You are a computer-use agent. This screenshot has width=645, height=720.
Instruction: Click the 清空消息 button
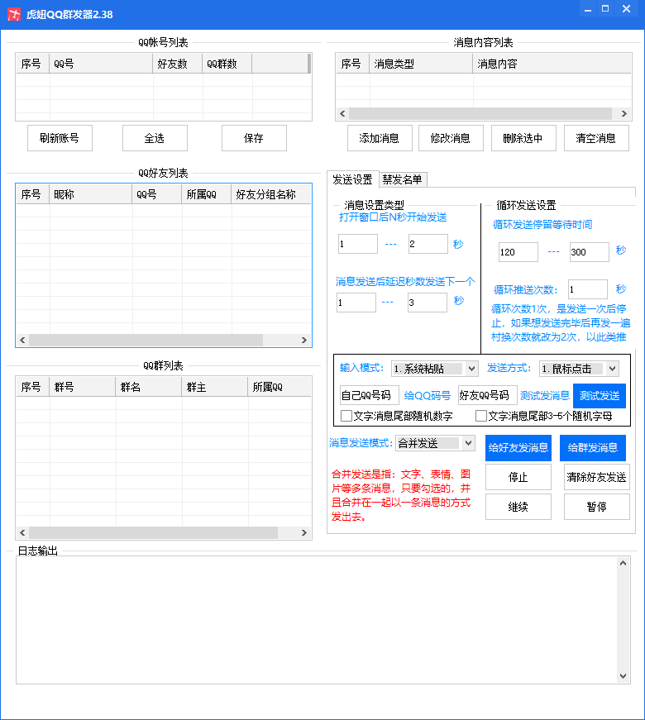596,138
